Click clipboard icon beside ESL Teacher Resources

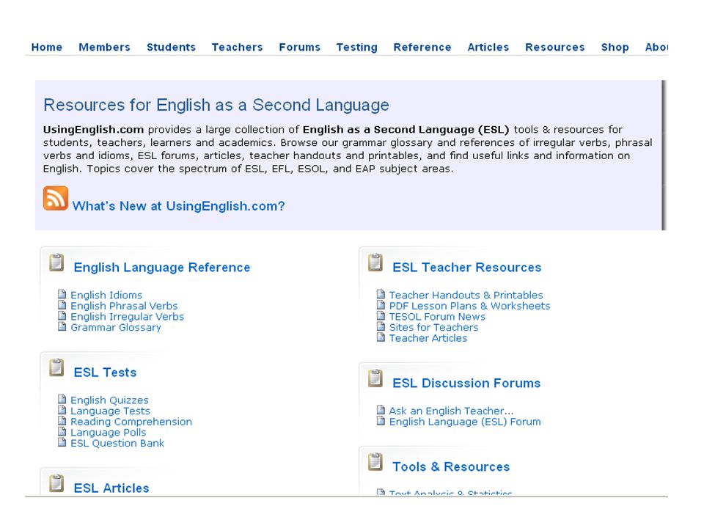pyautogui.click(x=375, y=263)
